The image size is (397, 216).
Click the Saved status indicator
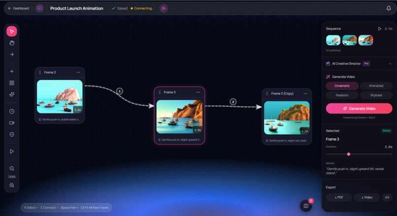(x=120, y=8)
